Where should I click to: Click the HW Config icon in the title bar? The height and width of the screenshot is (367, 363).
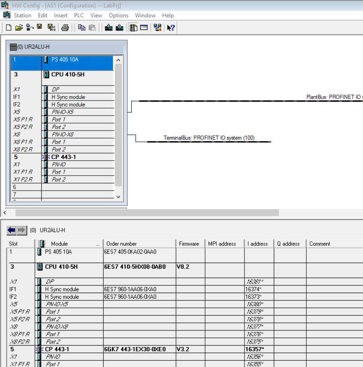(5, 5)
